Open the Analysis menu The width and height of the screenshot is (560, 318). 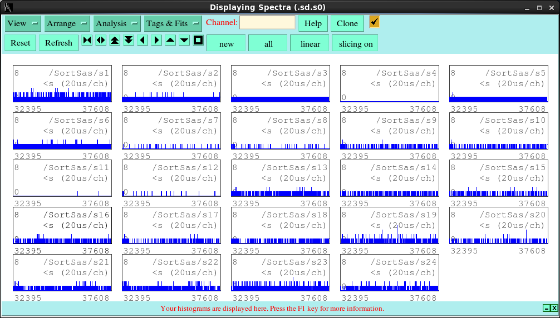point(117,23)
